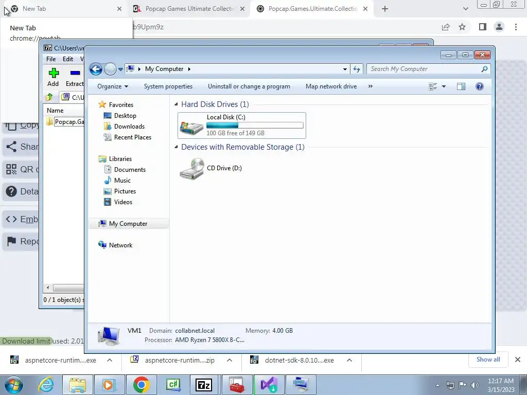Switch to the New Tab browser tab
527x395 pixels.
63,9
